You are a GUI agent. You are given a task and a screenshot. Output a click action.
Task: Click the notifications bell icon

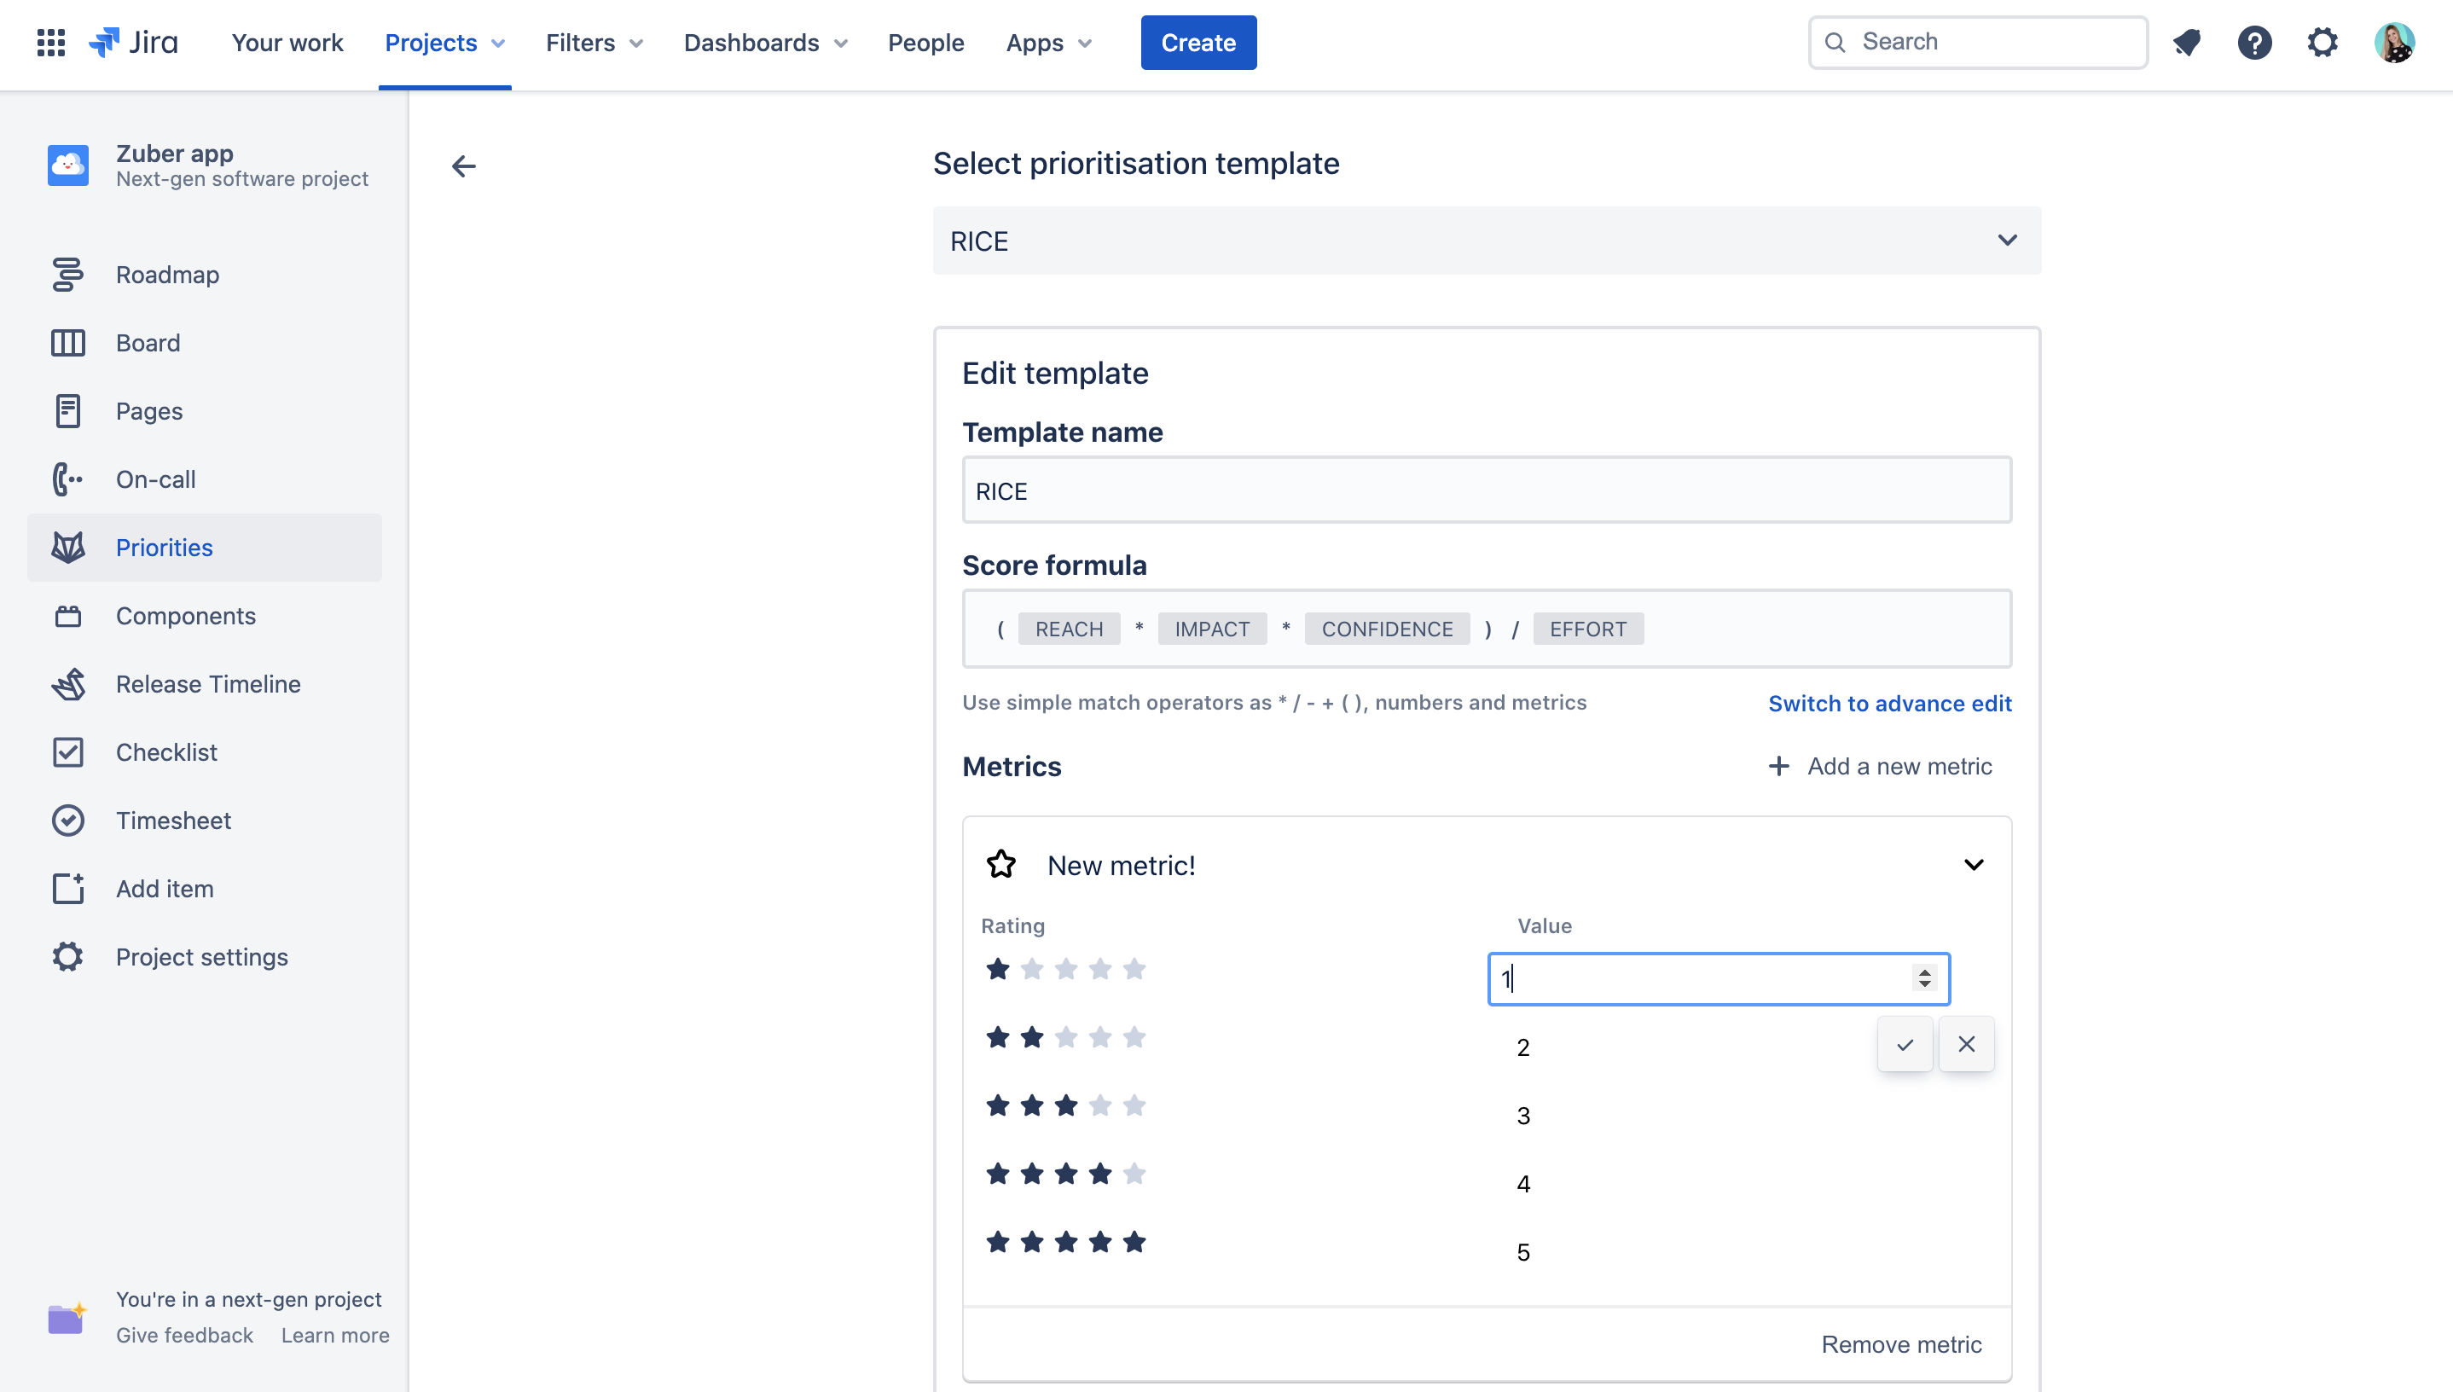point(2187,42)
